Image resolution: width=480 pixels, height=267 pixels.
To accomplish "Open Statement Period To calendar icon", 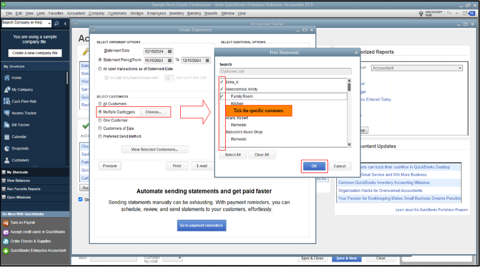I will (x=207, y=61).
